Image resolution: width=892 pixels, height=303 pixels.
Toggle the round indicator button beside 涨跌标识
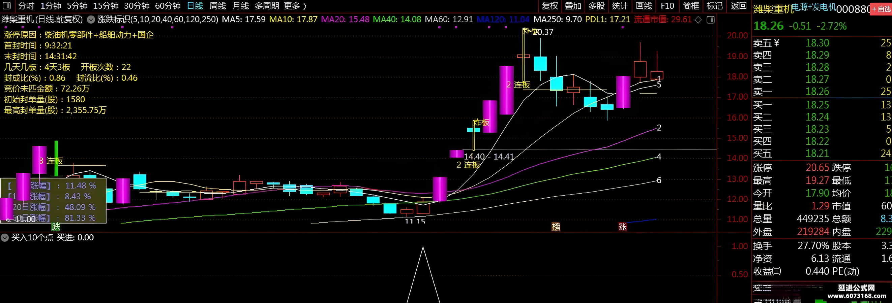[x=91, y=20]
